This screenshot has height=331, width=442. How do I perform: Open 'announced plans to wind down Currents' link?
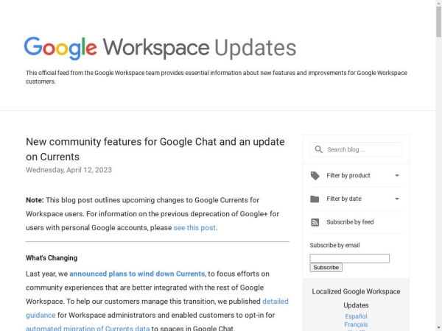[x=137, y=274]
